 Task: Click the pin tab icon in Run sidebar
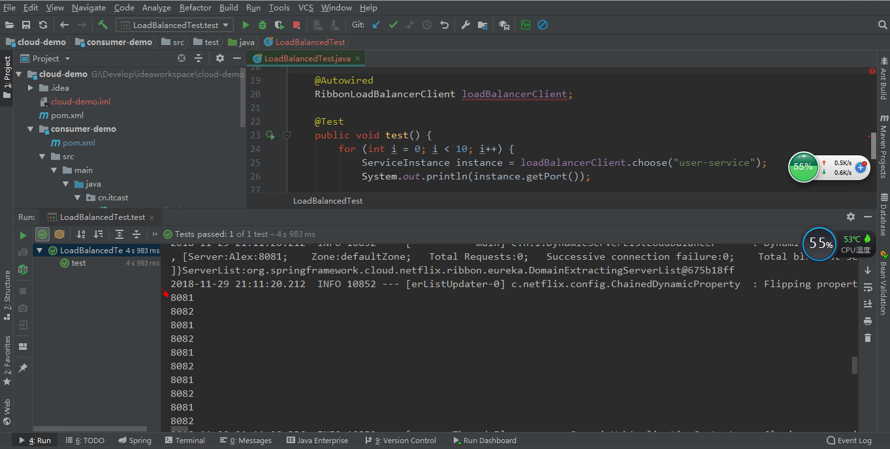click(23, 368)
